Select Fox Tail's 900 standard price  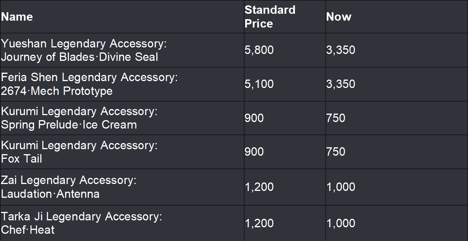254,152
